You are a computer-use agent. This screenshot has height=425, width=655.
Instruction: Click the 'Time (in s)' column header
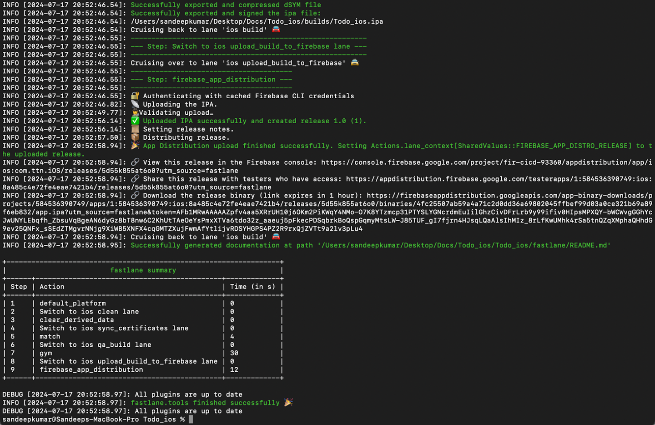pos(252,287)
